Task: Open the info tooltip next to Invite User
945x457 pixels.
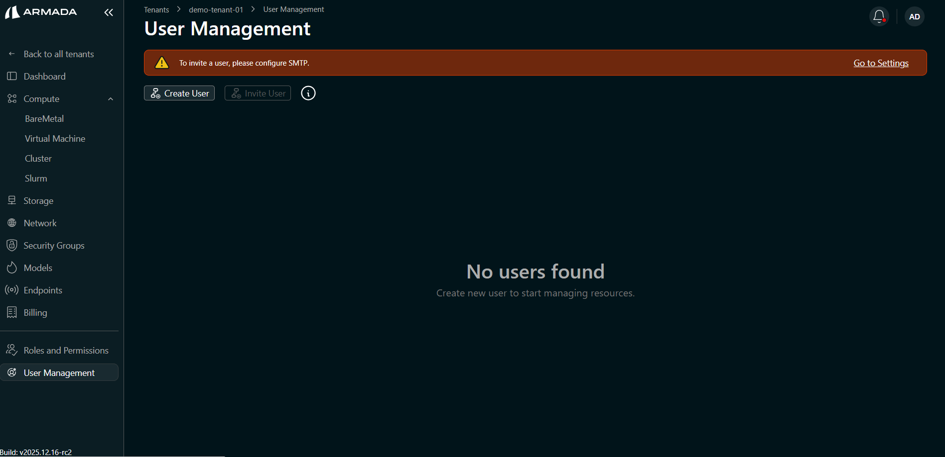Action: 308,93
